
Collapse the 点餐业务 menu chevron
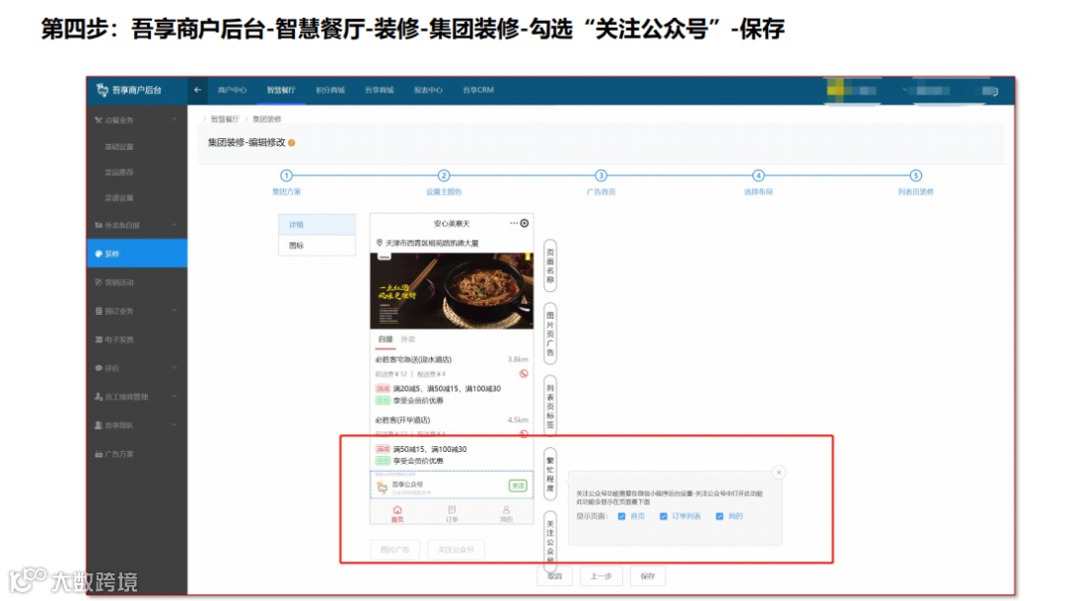[x=175, y=119]
